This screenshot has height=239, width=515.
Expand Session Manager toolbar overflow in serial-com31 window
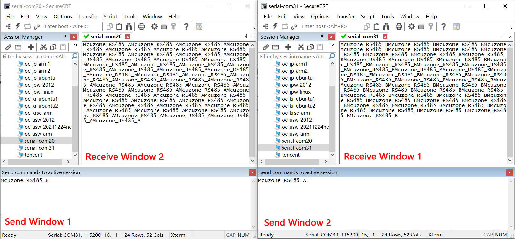(333, 45)
